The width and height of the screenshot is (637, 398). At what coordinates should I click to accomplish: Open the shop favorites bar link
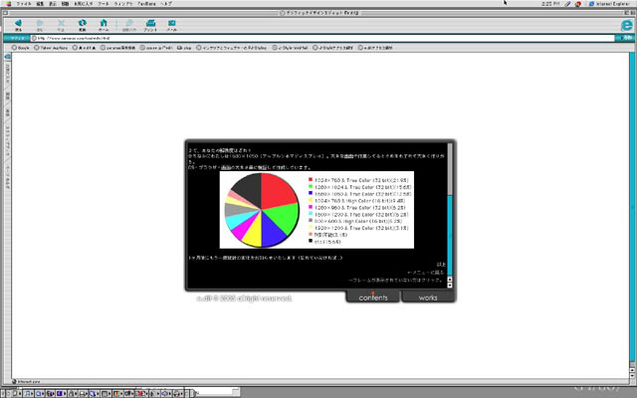point(184,48)
